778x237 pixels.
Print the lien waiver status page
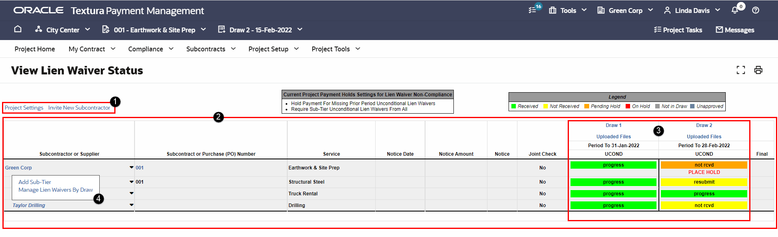click(x=758, y=70)
